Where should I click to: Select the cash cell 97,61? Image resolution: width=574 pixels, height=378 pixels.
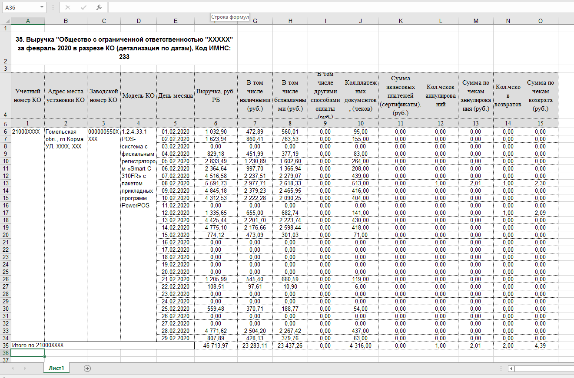(255, 286)
